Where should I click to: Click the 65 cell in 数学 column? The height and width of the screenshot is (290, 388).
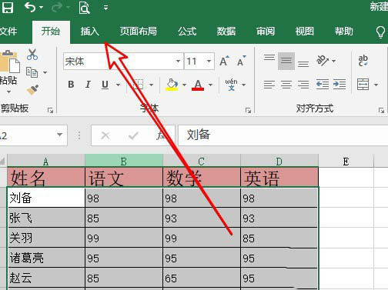click(202, 278)
